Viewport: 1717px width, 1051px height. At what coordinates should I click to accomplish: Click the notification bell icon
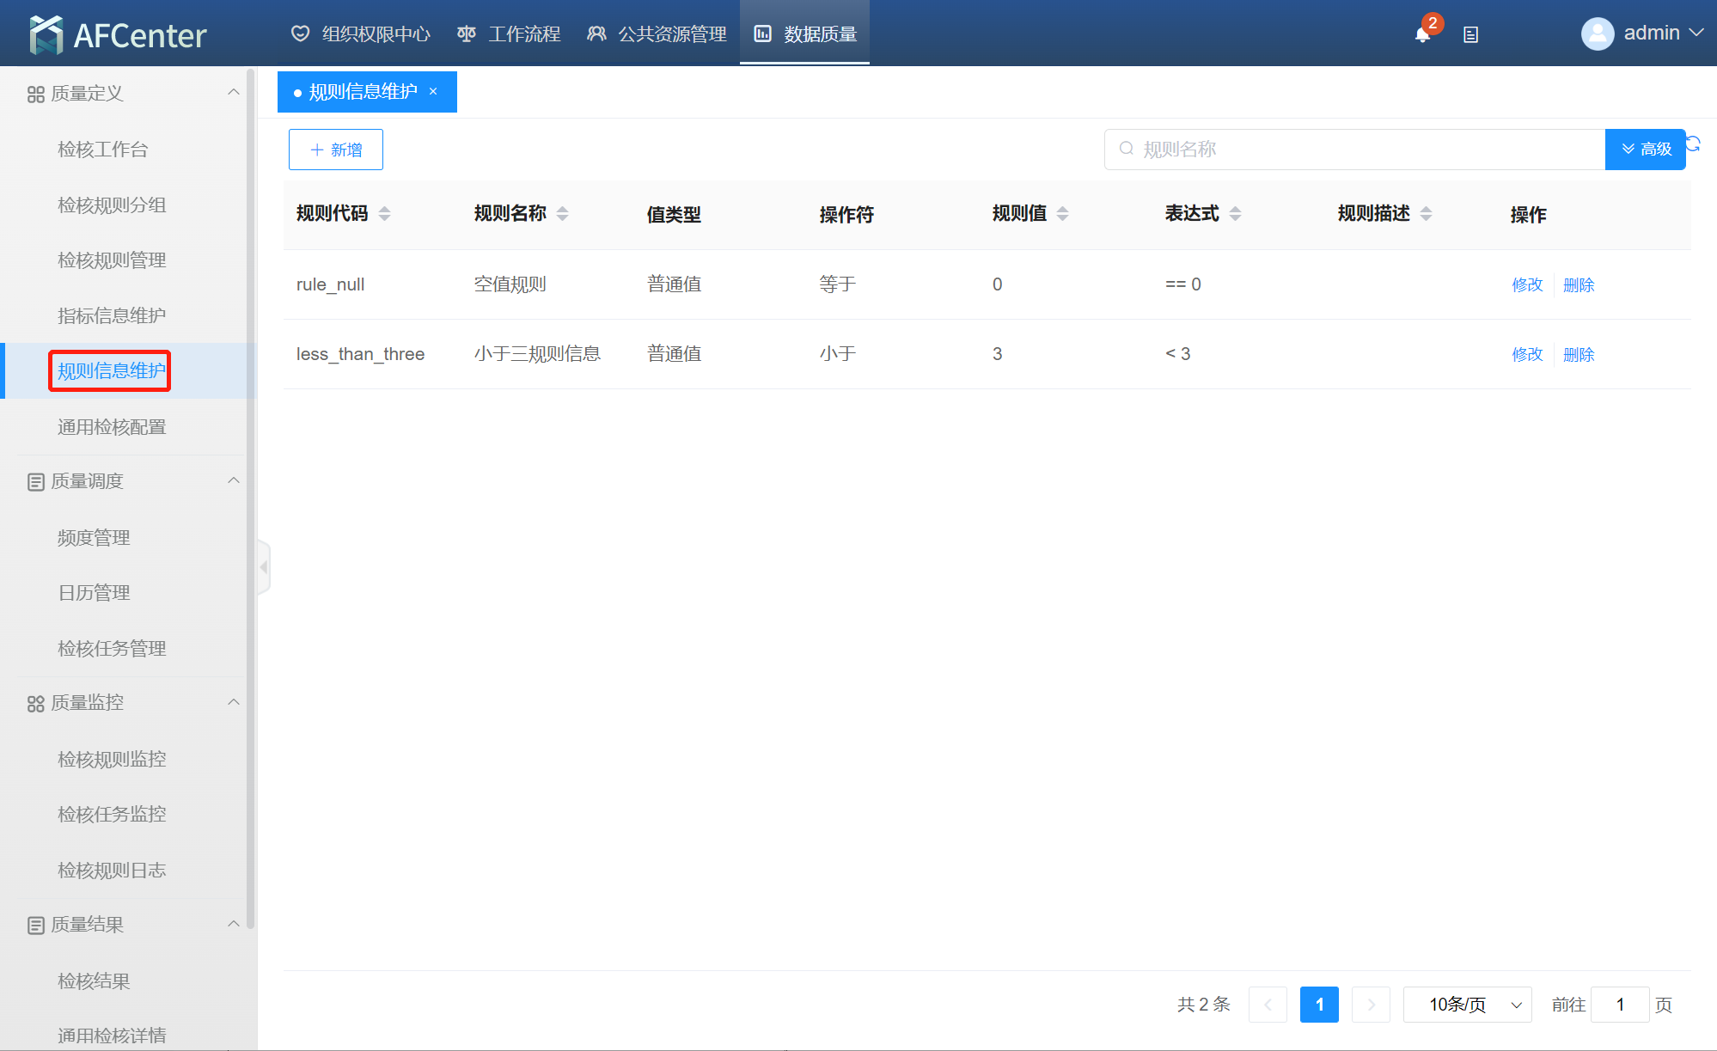click(1422, 34)
